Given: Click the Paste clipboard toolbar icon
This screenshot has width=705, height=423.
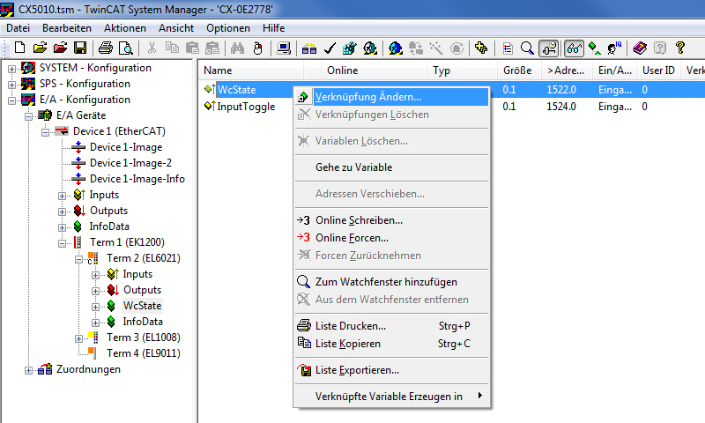Looking at the screenshot, I should coord(192,48).
